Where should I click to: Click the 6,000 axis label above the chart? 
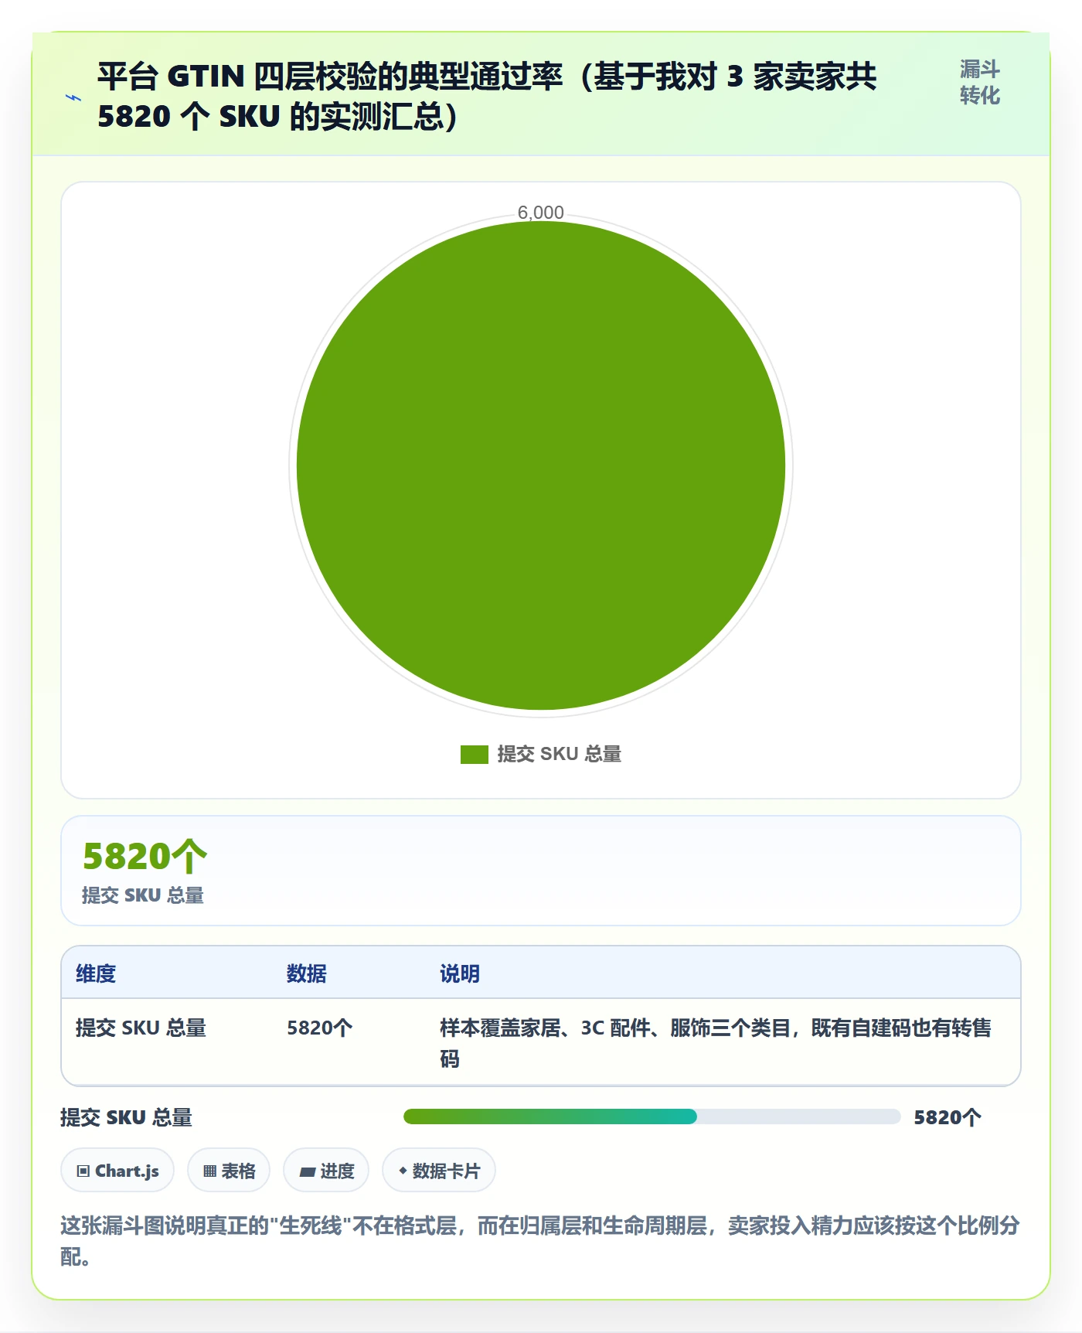[x=540, y=213]
